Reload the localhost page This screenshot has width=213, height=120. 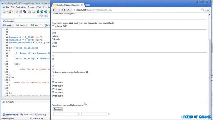point(64,10)
